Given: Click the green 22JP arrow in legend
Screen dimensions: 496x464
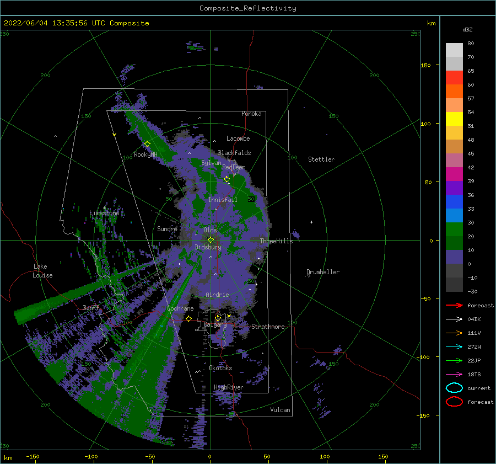Looking at the screenshot, I should pos(454,360).
